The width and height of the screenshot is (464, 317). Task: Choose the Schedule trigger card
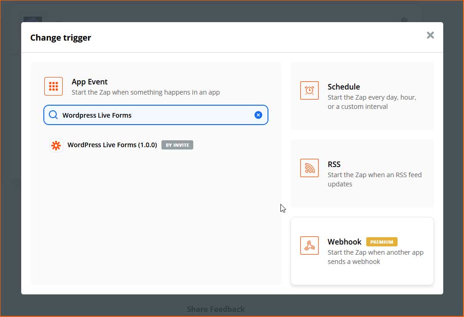[x=362, y=96]
